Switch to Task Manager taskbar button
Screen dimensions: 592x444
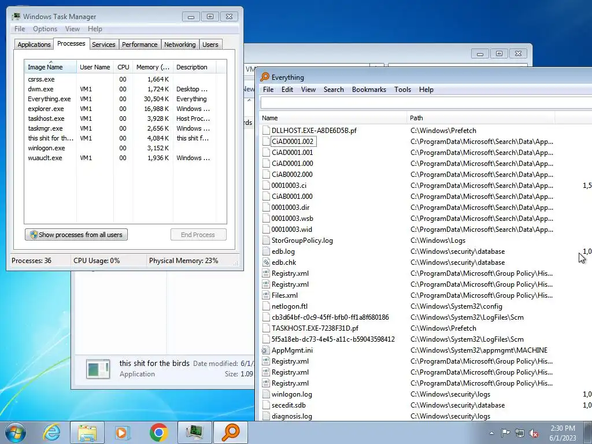(x=194, y=432)
